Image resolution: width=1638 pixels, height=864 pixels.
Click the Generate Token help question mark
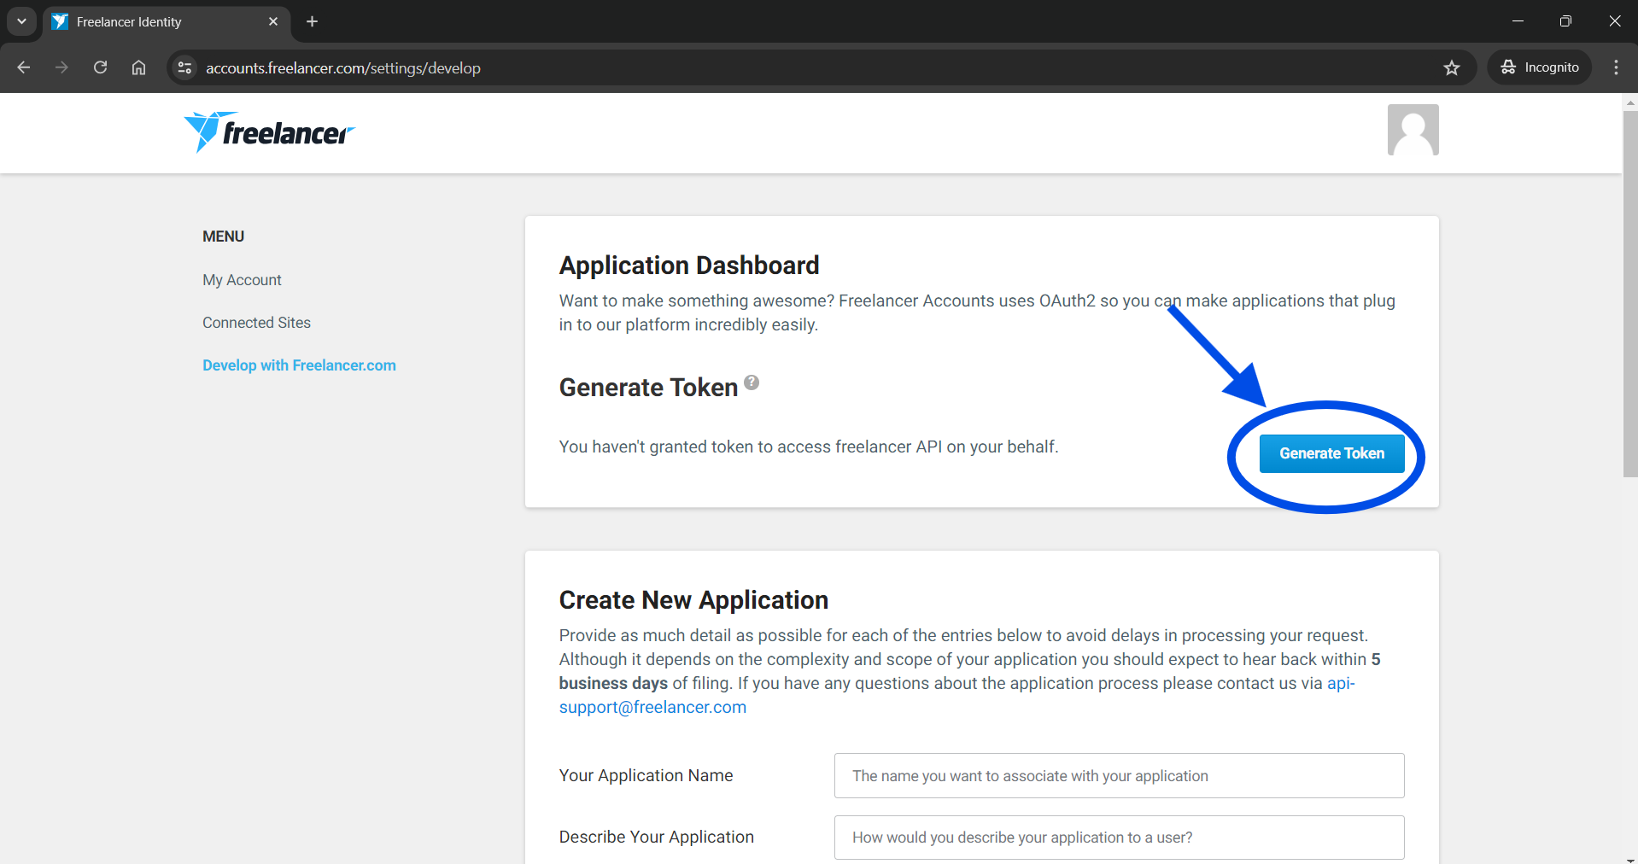(752, 382)
